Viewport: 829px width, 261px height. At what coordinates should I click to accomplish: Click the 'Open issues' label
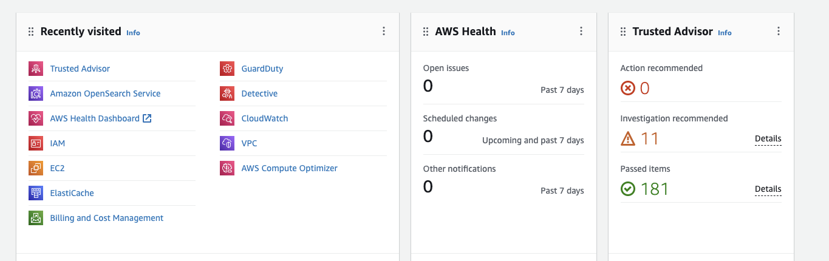click(x=446, y=68)
